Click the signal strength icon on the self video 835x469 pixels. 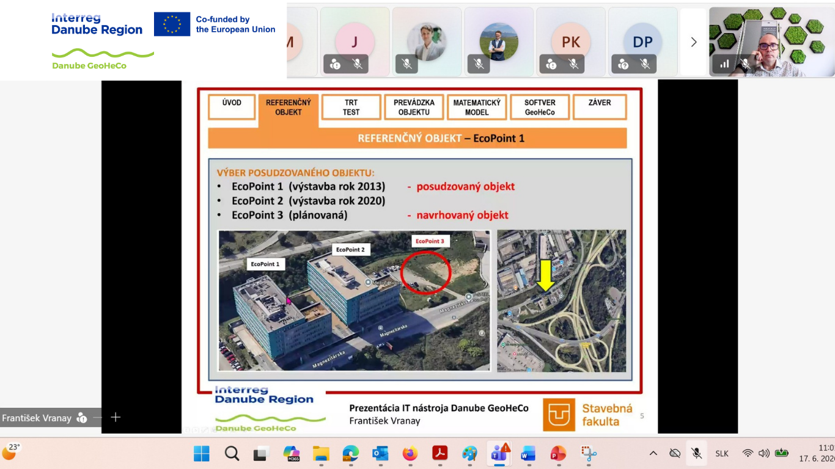725,64
